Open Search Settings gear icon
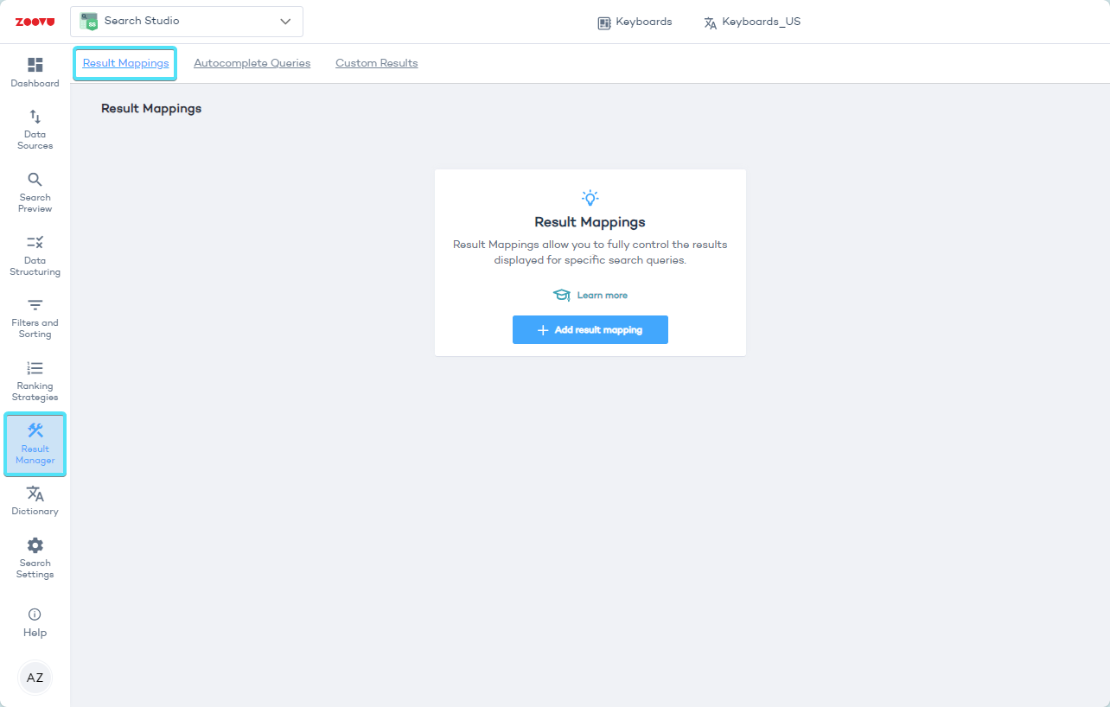The height and width of the screenshot is (707, 1110). coord(35,545)
